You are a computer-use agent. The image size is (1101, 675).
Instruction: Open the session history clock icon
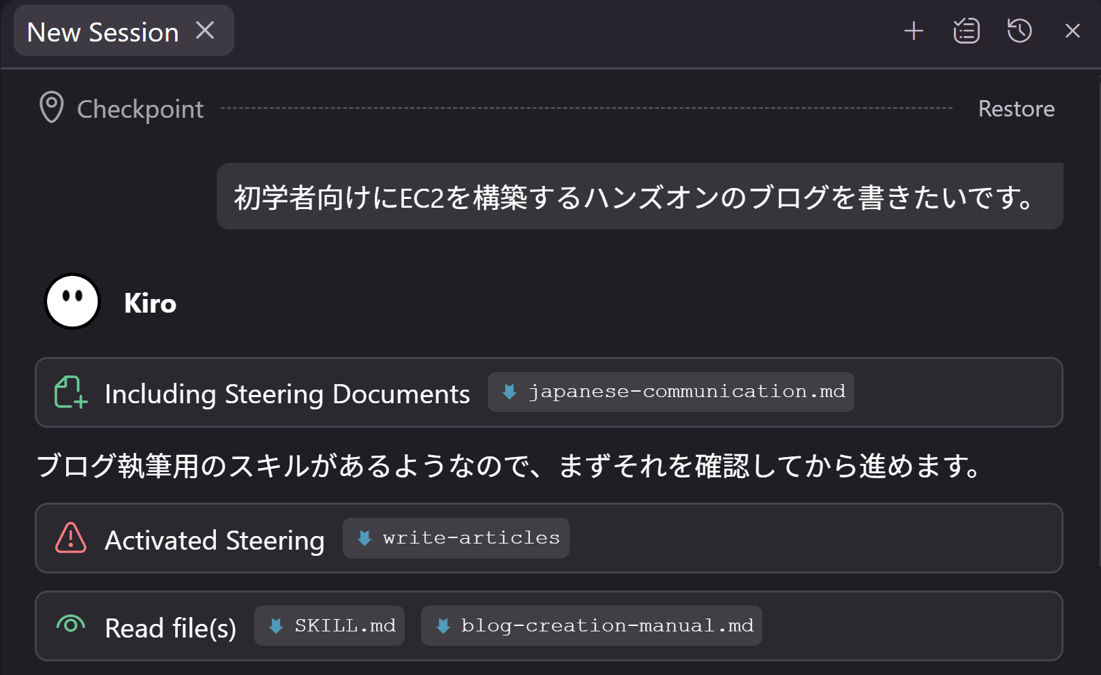pyautogui.click(x=1019, y=31)
